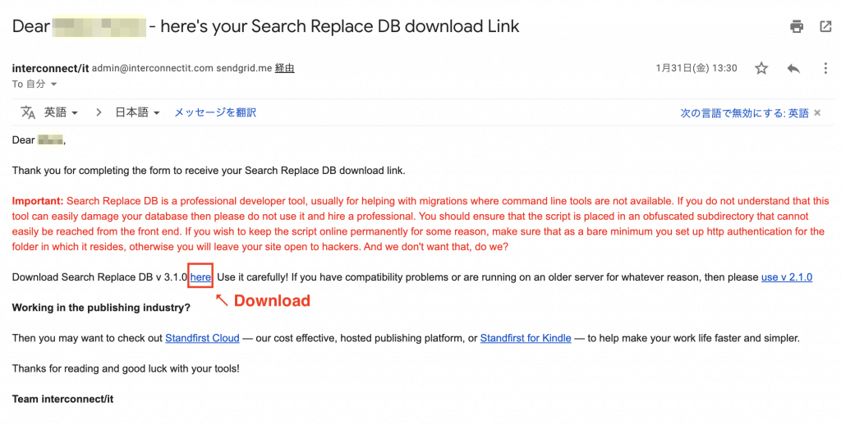This screenshot has height=425, width=841.
Task: Click the translate icon in the language bar
Action: tap(28, 112)
